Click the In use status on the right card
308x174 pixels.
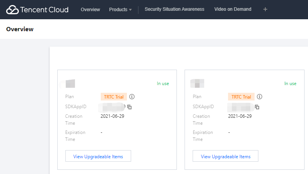pos(290,84)
